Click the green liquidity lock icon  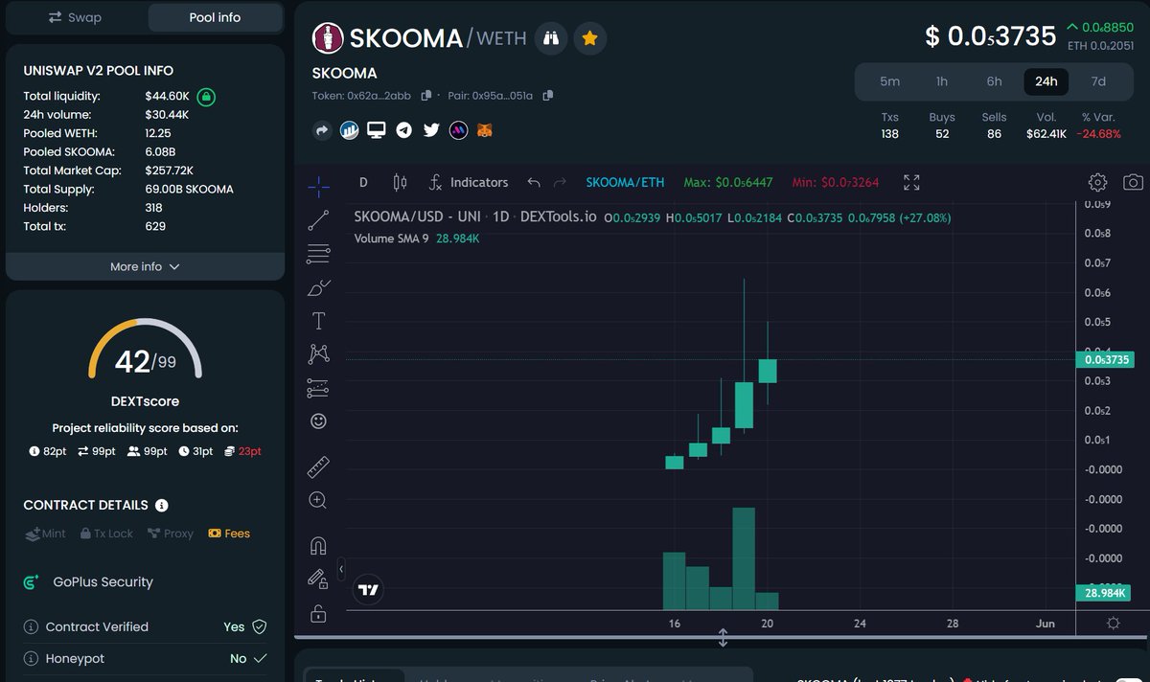206,97
